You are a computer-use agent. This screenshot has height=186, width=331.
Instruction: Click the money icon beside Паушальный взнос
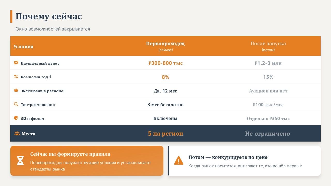[x=16, y=63]
